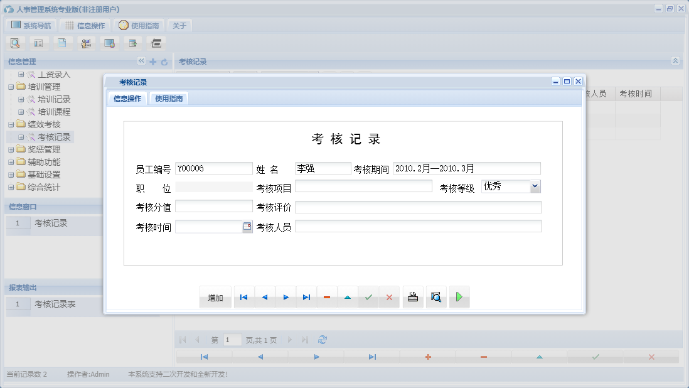Delete record with minus in bottom bar
The width and height of the screenshot is (689, 388).
click(484, 357)
